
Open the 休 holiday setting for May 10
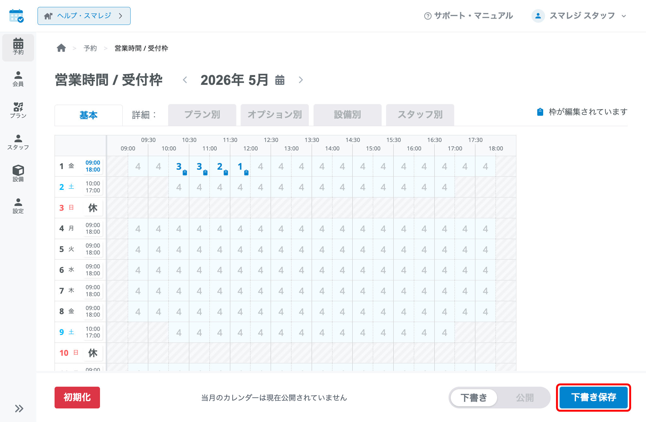click(93, 353)
